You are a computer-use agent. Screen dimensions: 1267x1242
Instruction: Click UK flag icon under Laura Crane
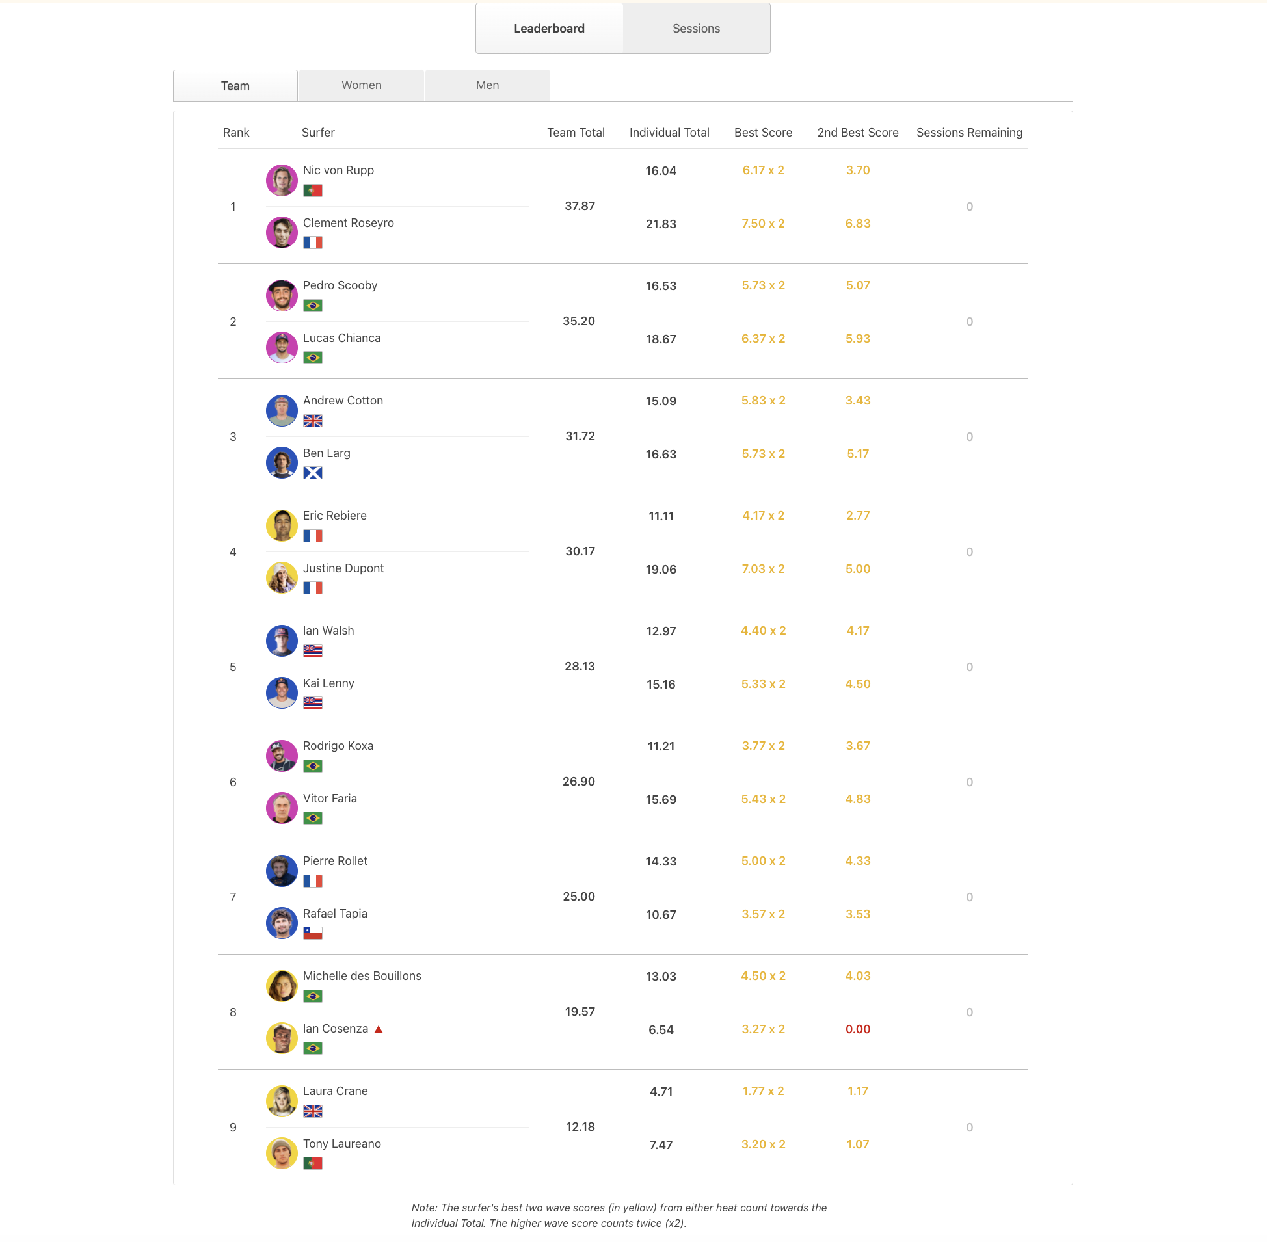[x=313, y=1111]
